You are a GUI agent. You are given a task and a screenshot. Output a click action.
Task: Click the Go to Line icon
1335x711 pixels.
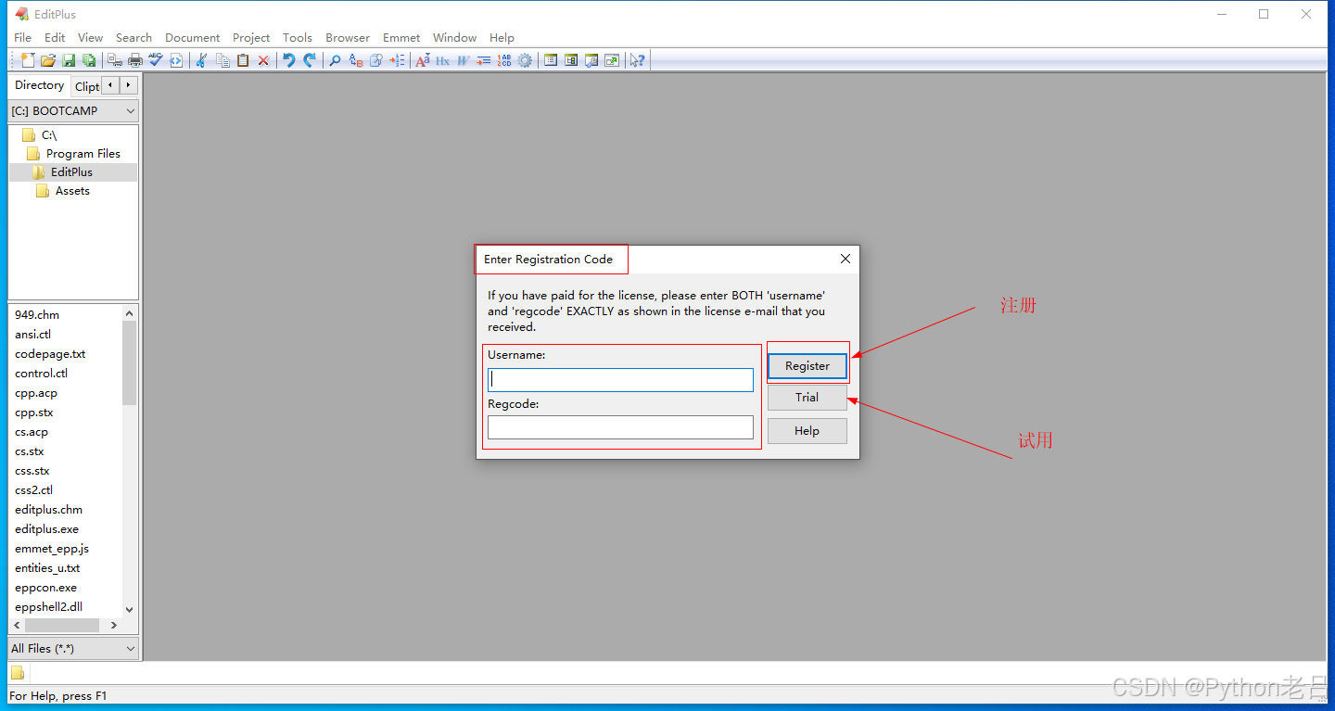pyautogui.click(x=397, y=60)
